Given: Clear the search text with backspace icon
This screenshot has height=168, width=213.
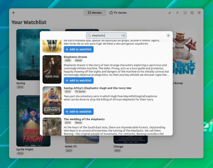Looking at the screenshot, I should [123, 35].
